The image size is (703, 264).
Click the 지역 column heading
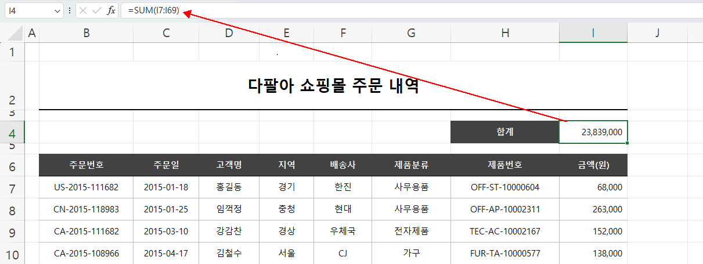click(287, 165)
